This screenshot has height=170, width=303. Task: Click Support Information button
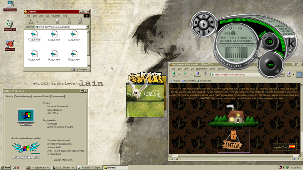(x=64, y=160)
